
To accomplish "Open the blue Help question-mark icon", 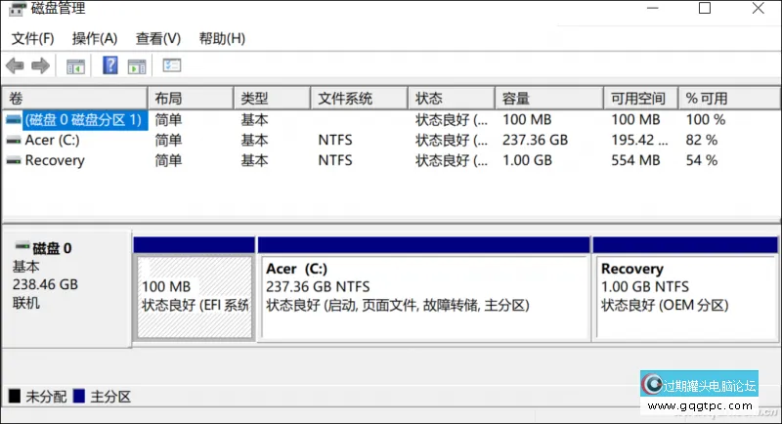I will (110, 65).
